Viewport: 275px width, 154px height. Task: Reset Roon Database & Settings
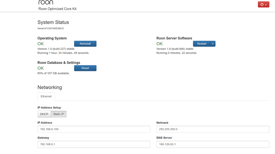tap(85, 68)
